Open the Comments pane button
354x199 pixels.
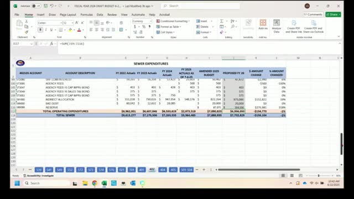coord(313,14)
